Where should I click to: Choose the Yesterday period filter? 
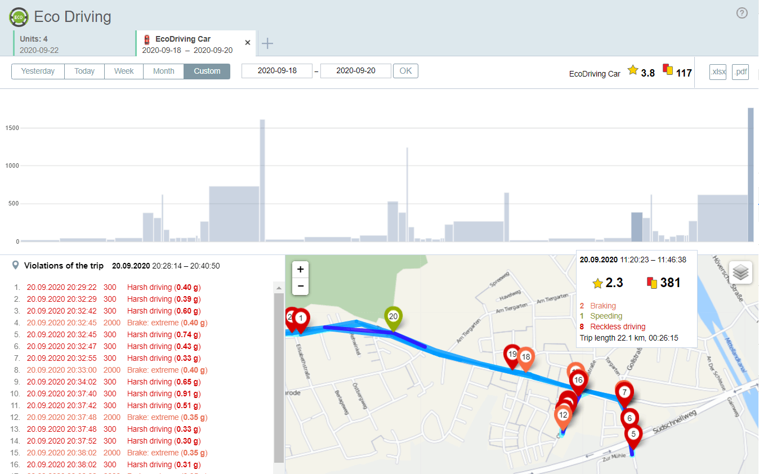coord(38,71)
